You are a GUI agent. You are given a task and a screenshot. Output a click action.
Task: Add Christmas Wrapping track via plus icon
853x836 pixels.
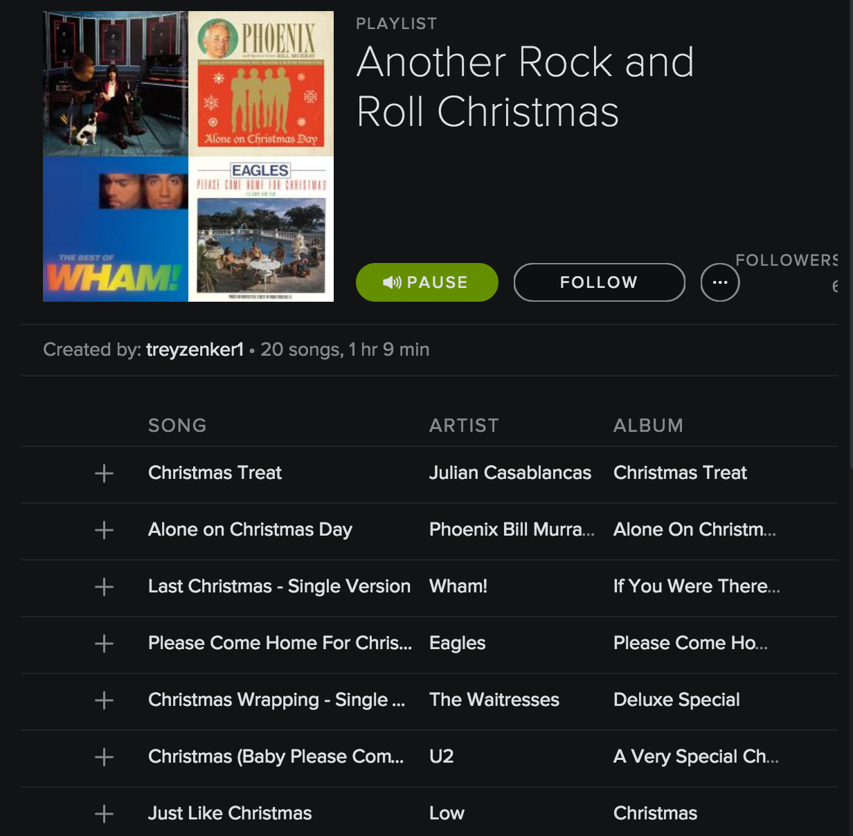104,700
